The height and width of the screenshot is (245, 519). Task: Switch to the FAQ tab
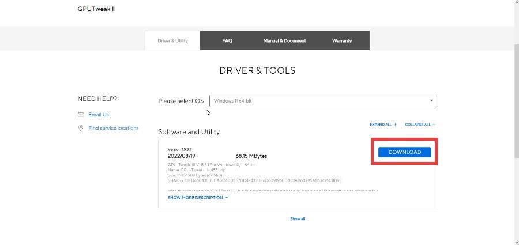click(227, 41)
